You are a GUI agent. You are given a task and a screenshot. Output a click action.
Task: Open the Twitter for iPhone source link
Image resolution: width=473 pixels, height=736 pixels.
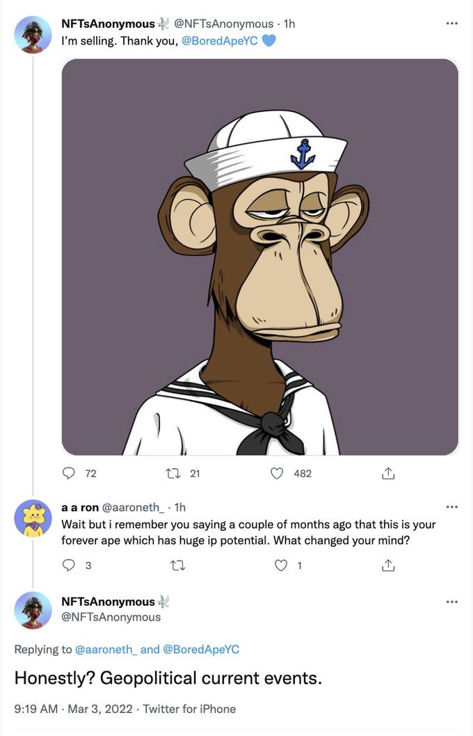tap(189, 709)
